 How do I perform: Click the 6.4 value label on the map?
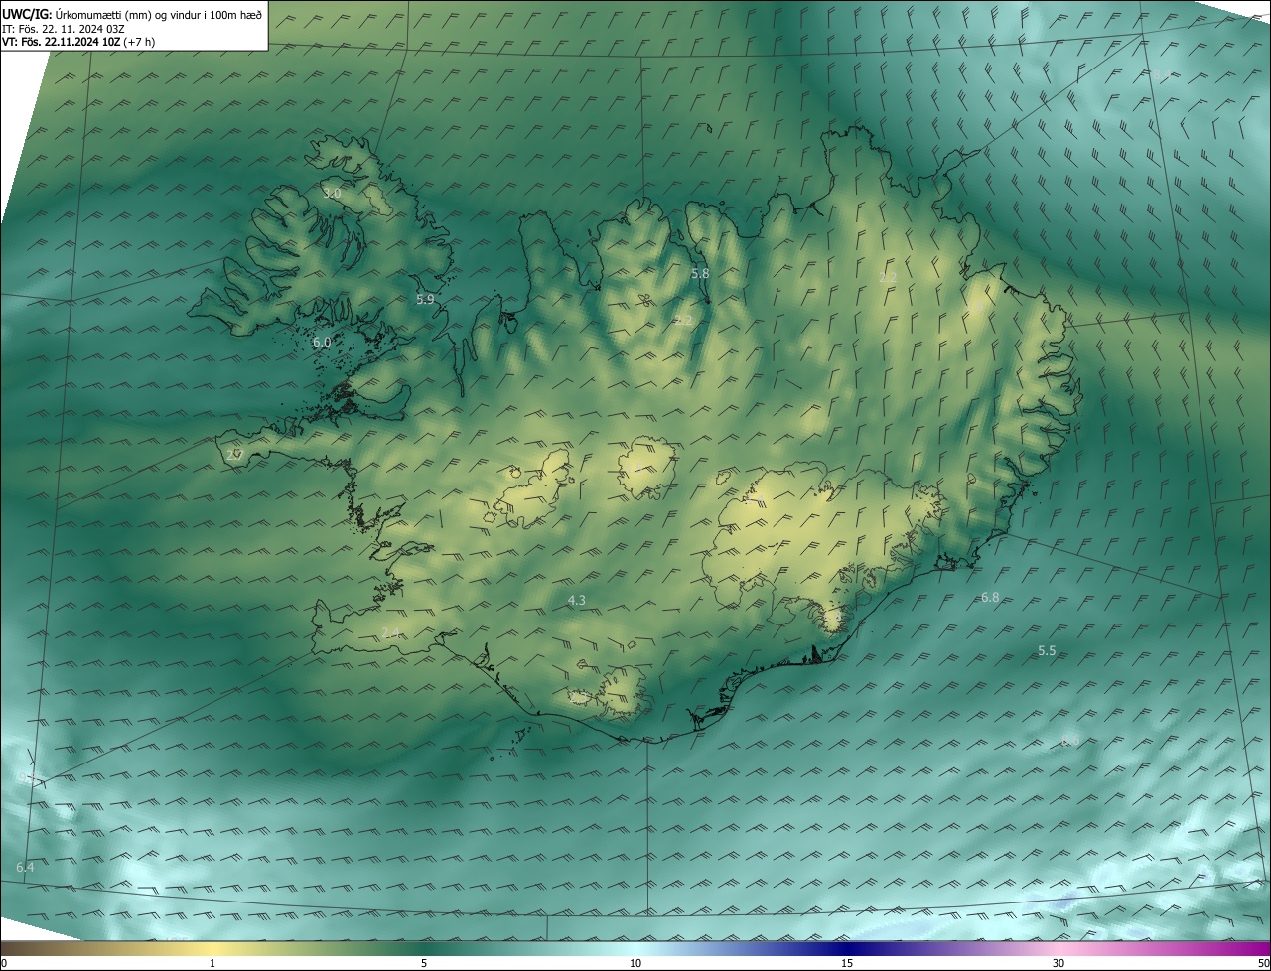point(25,867)
